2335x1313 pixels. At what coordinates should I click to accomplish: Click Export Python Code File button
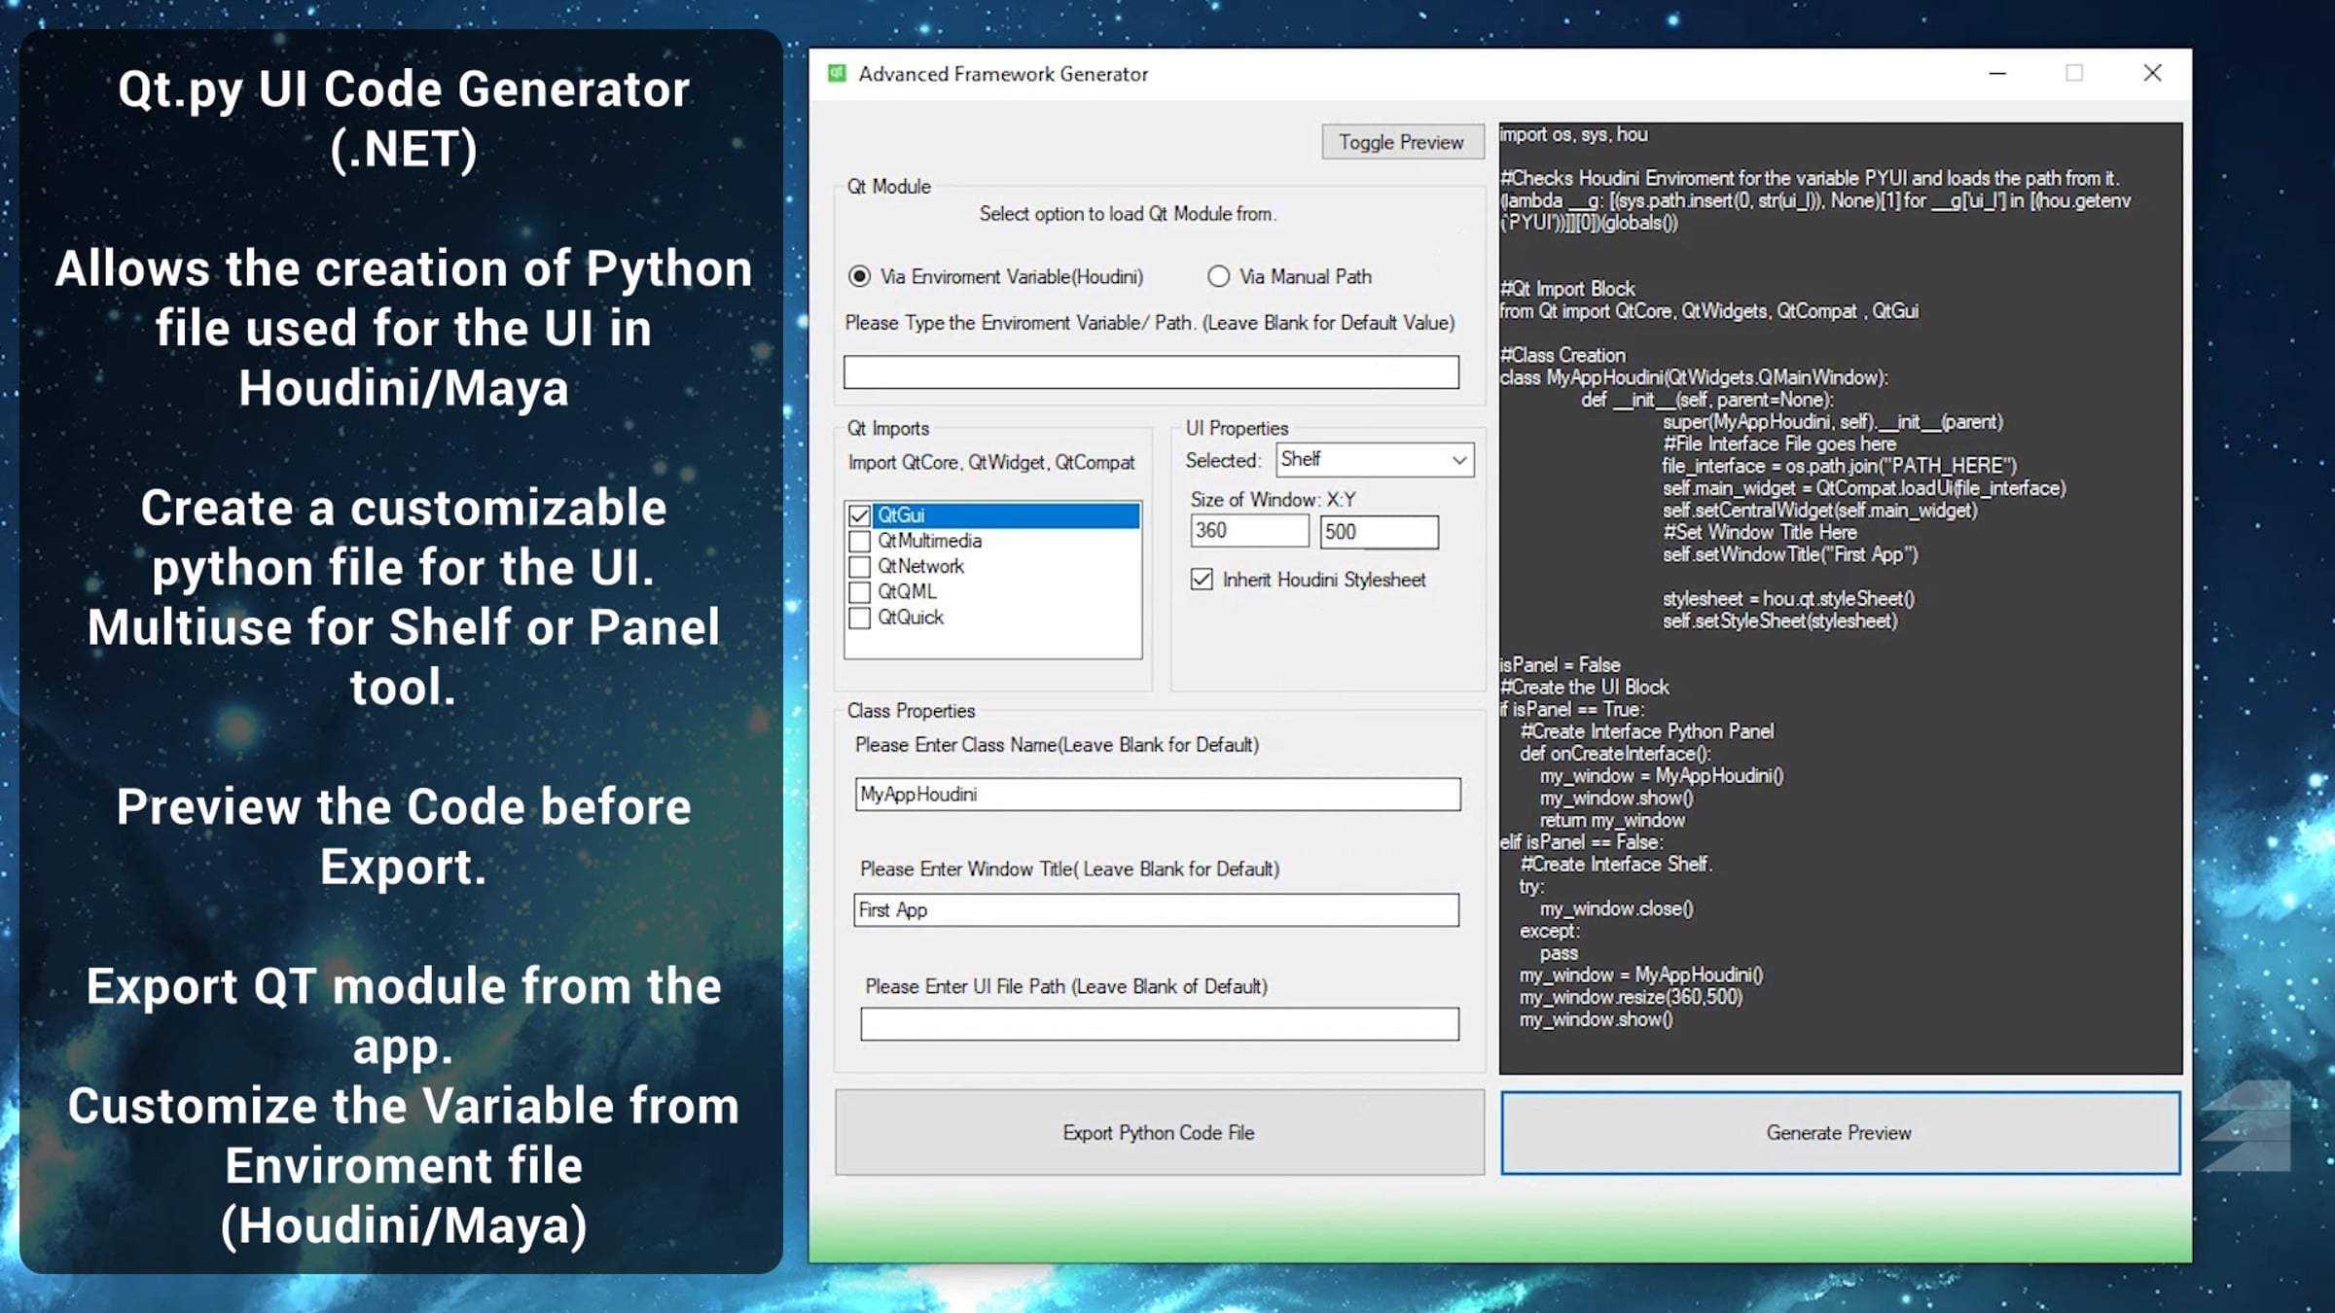pyautogui.click(x=1160, y=1132)
